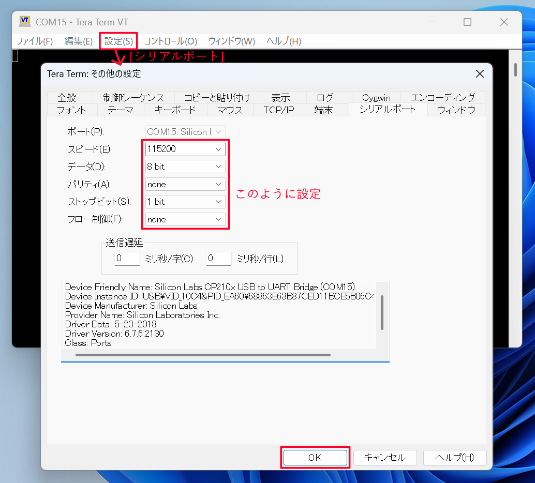Click the ヘルプ(H) button in dialog
535x483 pixels.
click(x=454, y=458)
